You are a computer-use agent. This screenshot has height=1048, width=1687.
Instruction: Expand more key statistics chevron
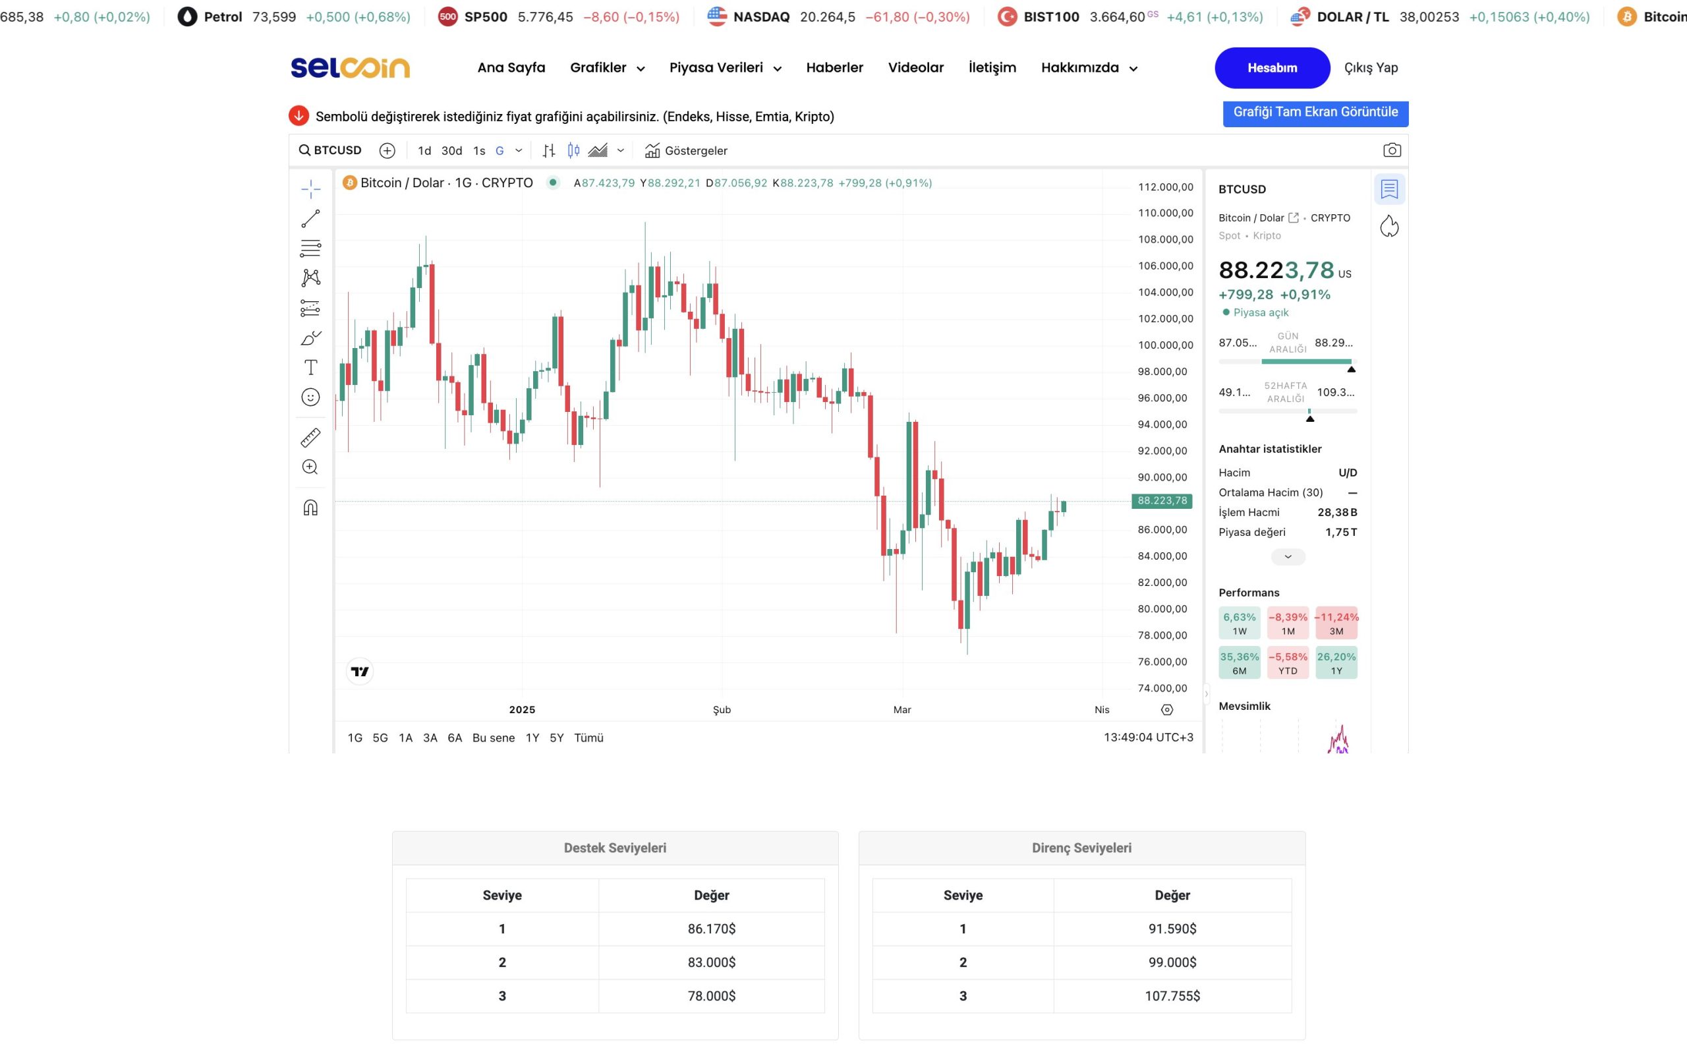[1288, 556]
